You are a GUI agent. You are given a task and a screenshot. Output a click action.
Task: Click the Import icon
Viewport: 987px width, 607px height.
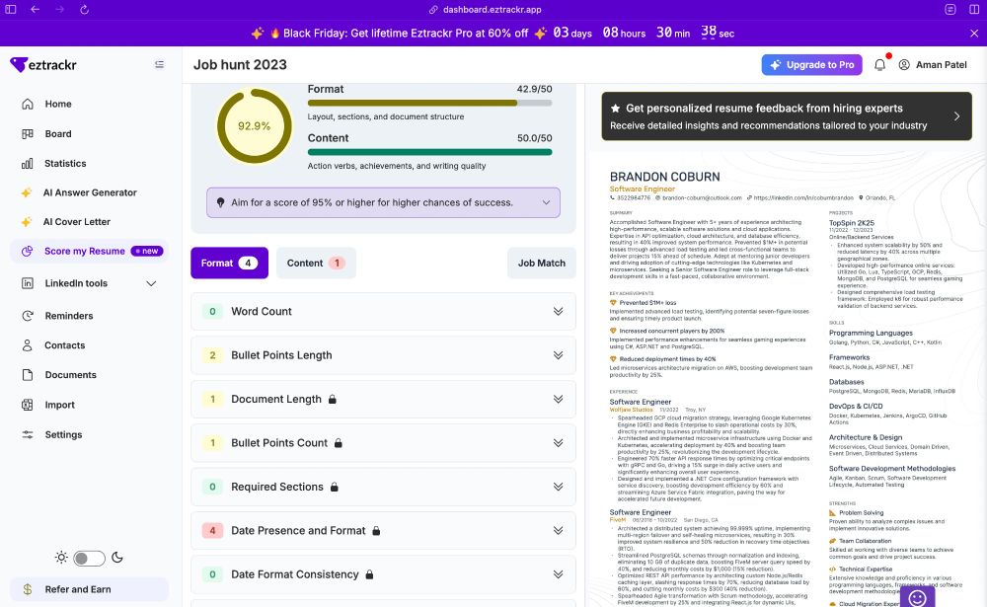click(x=27, y=405)
